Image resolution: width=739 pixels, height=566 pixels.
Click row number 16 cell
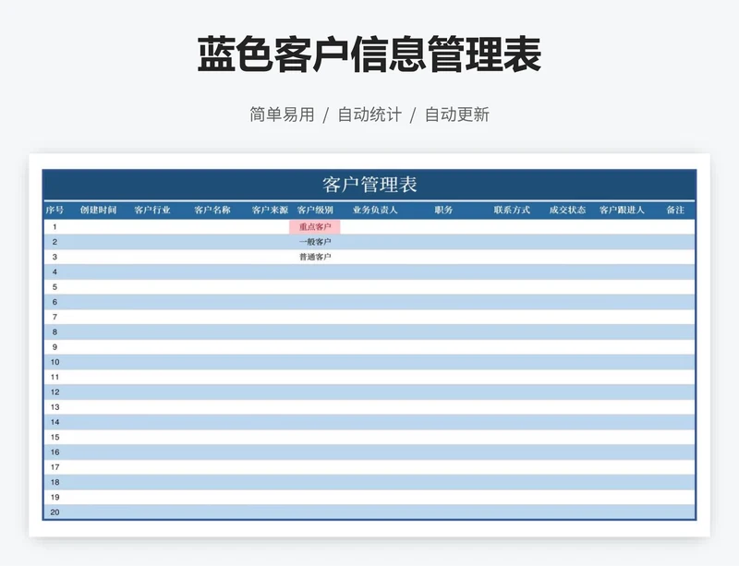(x=55, y=452)
